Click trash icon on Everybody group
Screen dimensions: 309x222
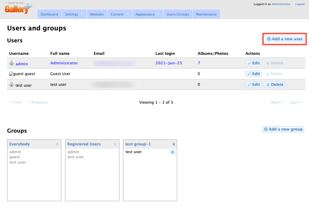point(57,144)
